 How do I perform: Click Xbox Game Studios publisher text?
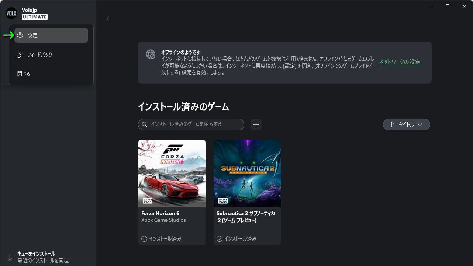pyautogui.click(x=163, y=220)
